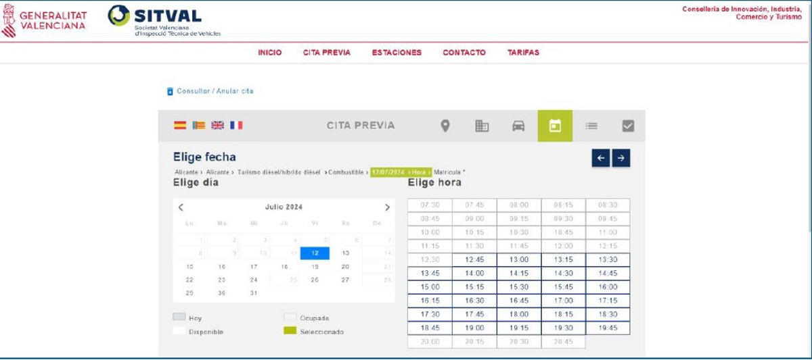The width and height of the screenshot is (812, 360).
Task: Pick day 17 in the calendar
Action: 254,267
